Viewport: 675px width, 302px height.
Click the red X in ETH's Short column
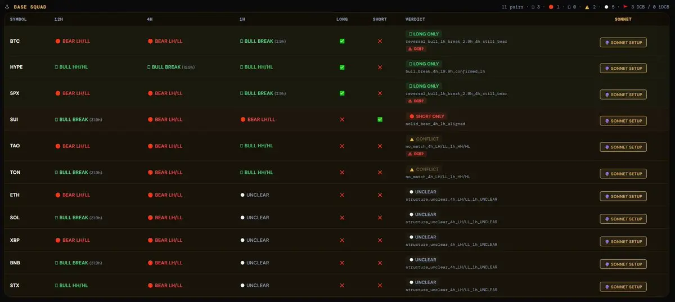point(380,195)
